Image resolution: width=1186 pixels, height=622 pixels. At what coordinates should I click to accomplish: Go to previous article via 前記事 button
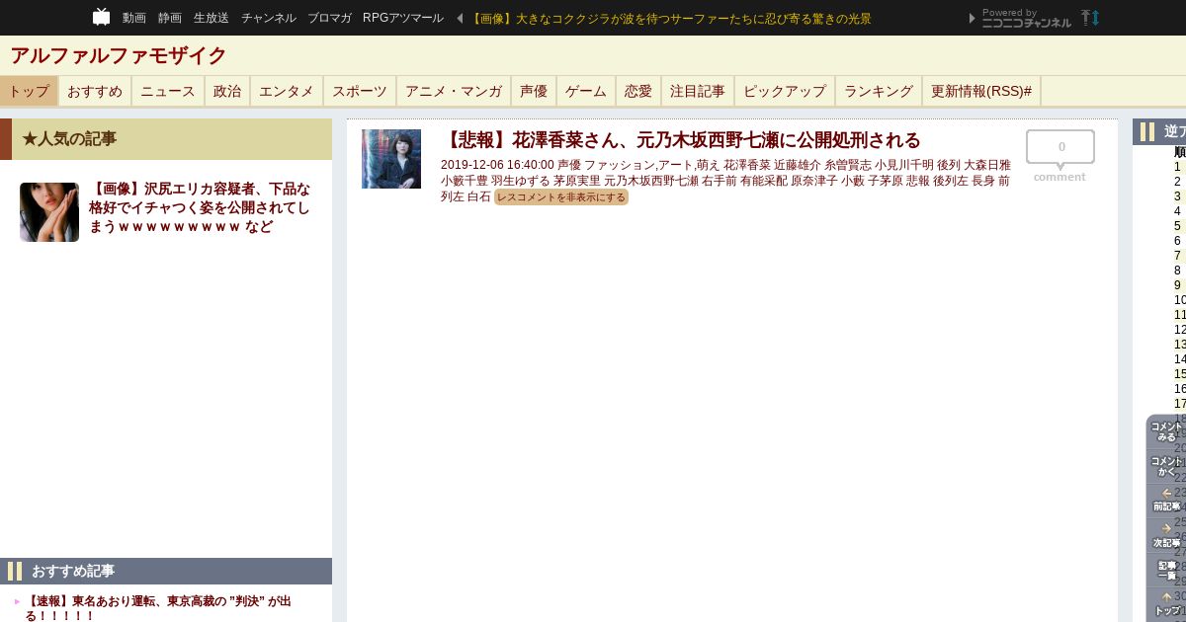point(1166,500)
